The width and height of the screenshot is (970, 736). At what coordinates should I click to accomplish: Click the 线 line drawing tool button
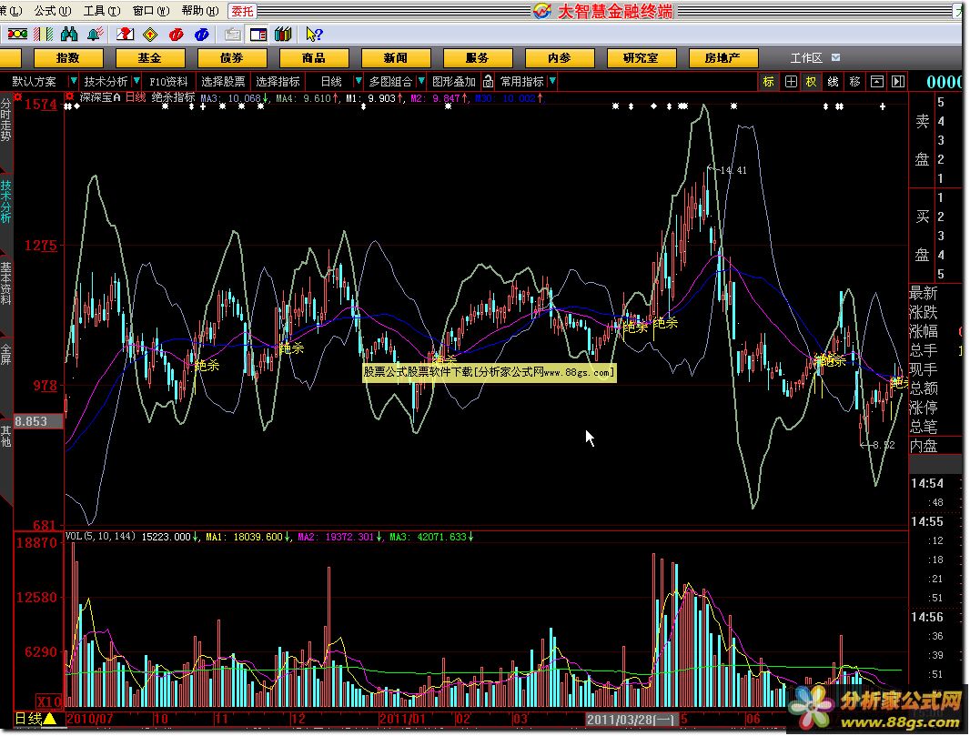click(834, 81)
